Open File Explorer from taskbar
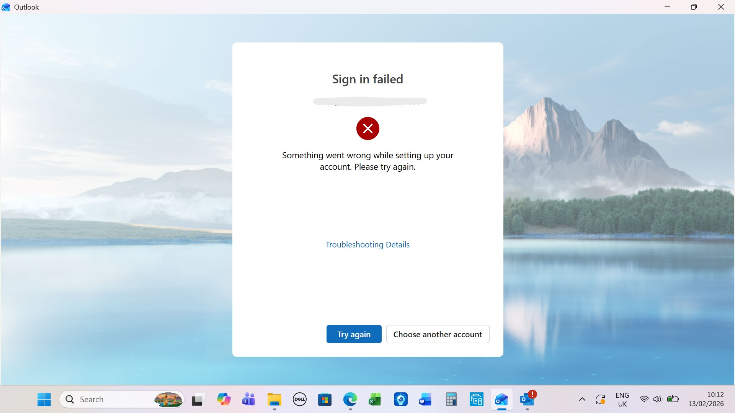 [274, 400]
